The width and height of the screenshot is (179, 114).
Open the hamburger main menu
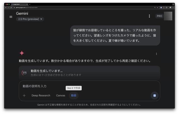[x=11, y=17]
